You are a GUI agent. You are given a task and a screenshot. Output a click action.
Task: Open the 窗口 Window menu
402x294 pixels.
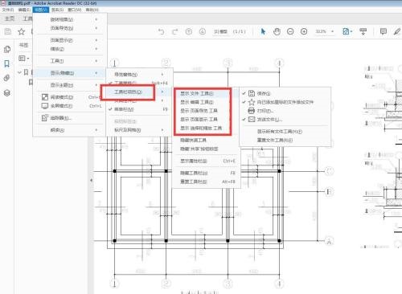[75, 10]
